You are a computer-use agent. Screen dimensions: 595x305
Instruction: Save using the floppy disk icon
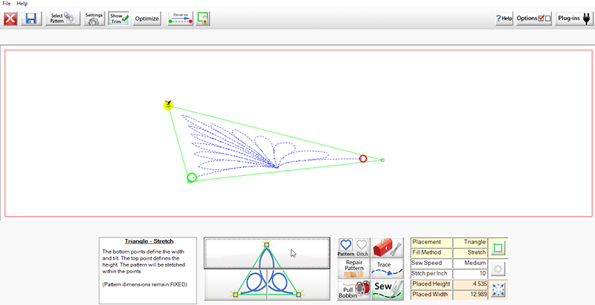[31, 19]
